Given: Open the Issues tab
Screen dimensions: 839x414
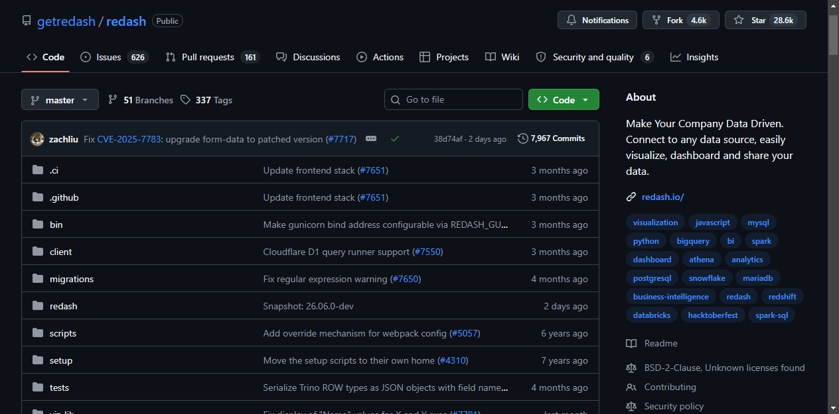Looking at the screenshot, I should coord(114,57).
